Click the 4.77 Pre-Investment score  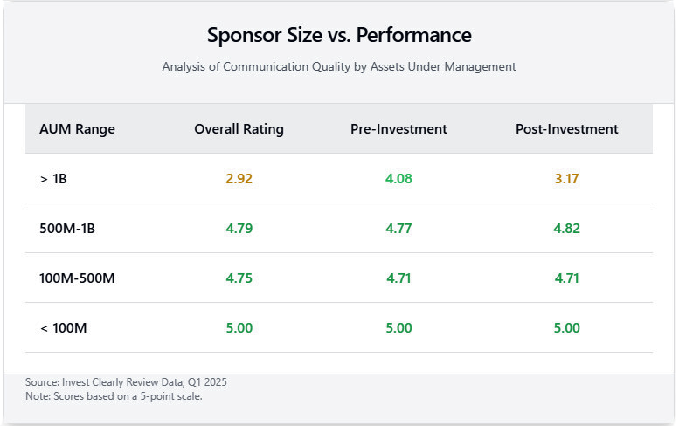coord(398,229)
